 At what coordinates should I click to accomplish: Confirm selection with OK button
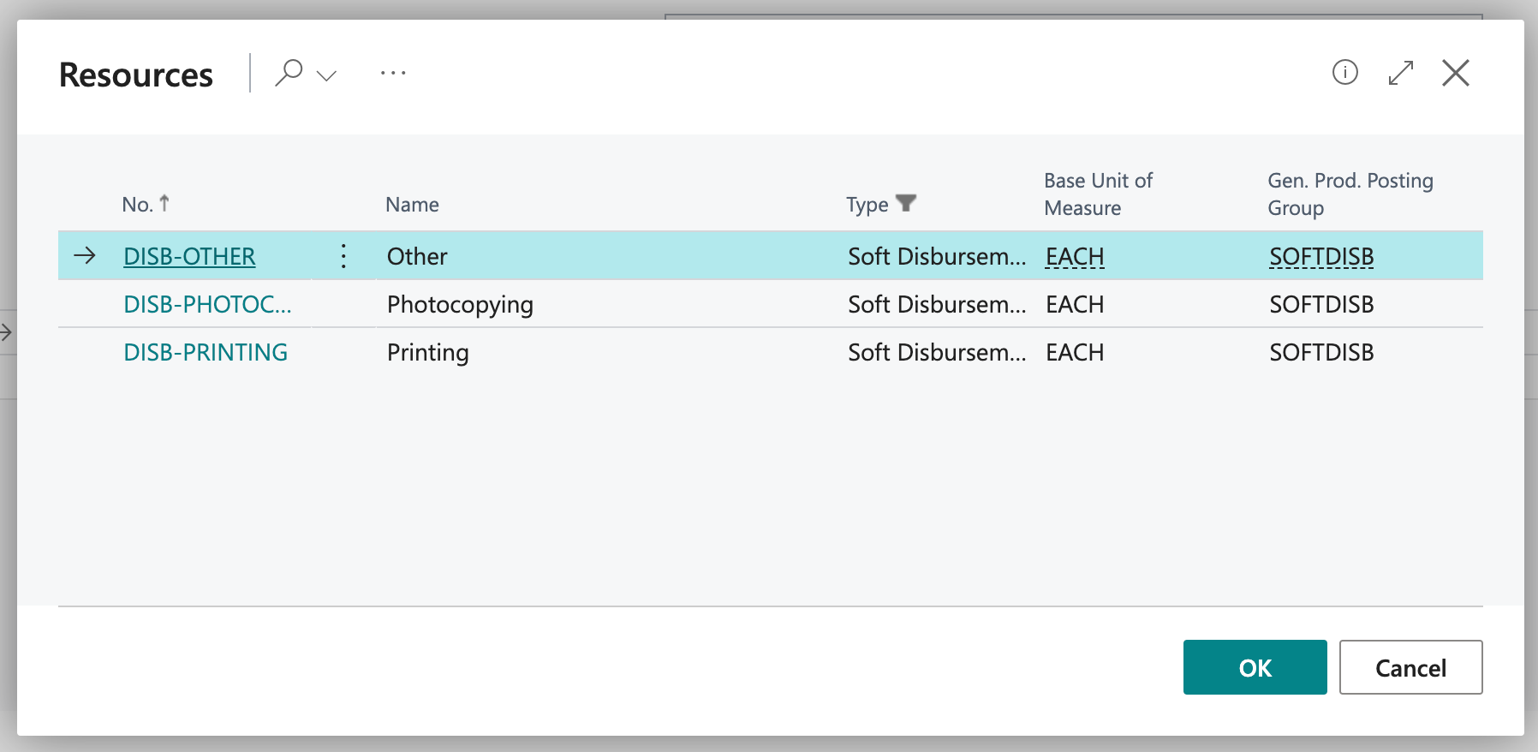1255,667
